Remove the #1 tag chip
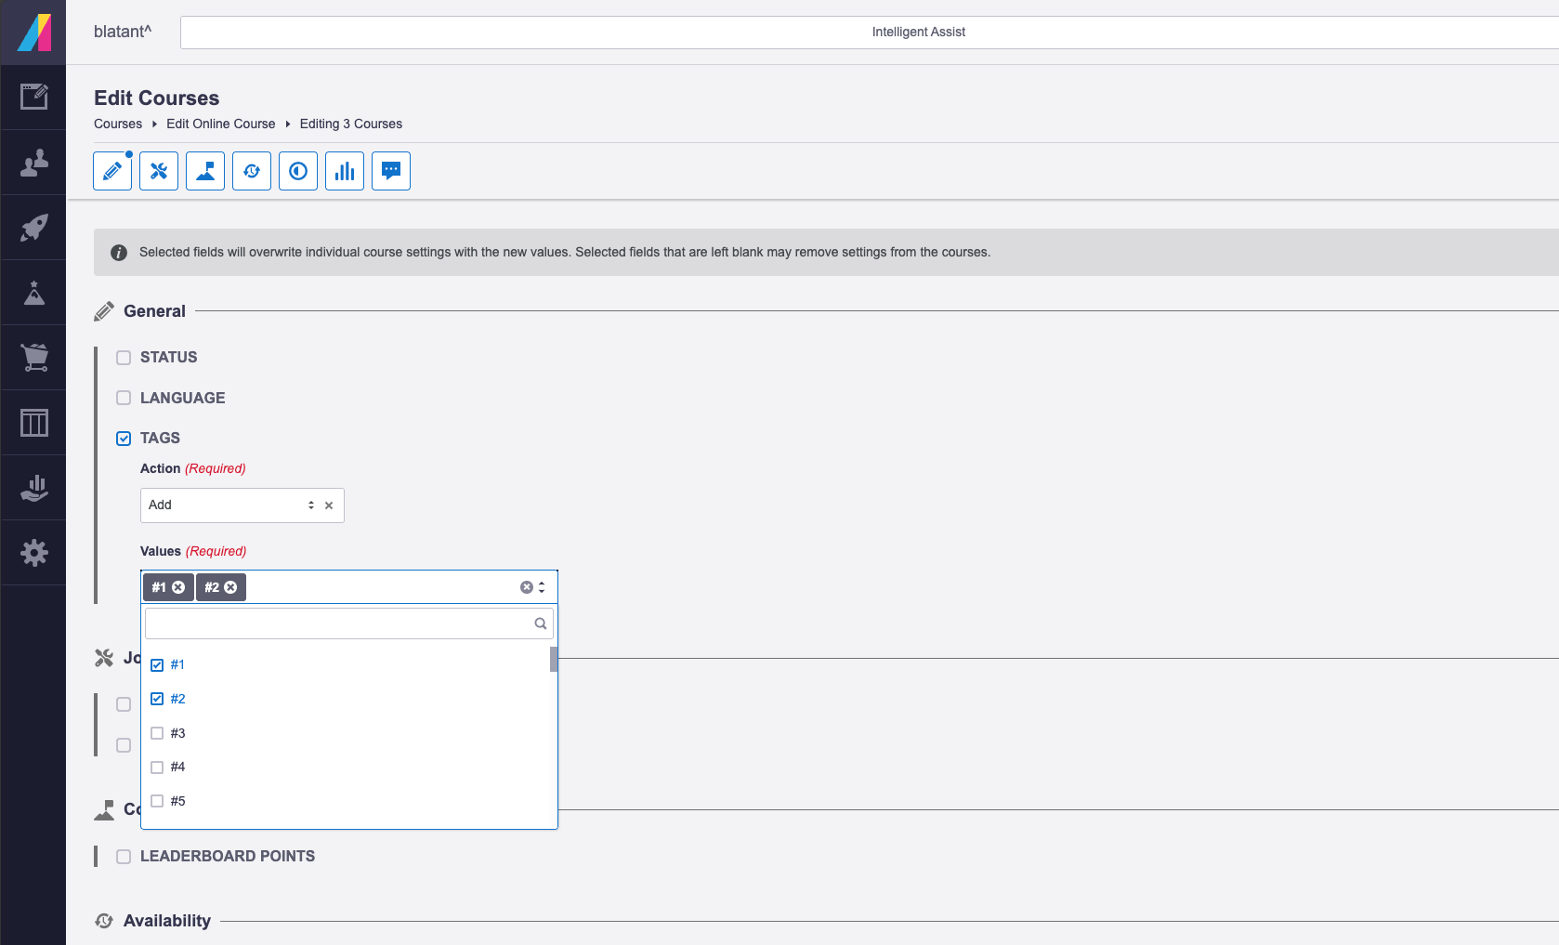 (178, 587)
